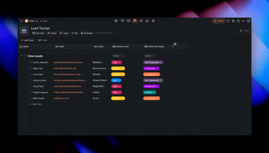Click the Sales workspace name
269x153 pixels.
coord(32,21)
